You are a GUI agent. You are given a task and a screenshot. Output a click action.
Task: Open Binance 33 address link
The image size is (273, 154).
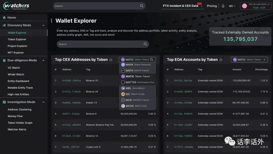pos(72,81)
